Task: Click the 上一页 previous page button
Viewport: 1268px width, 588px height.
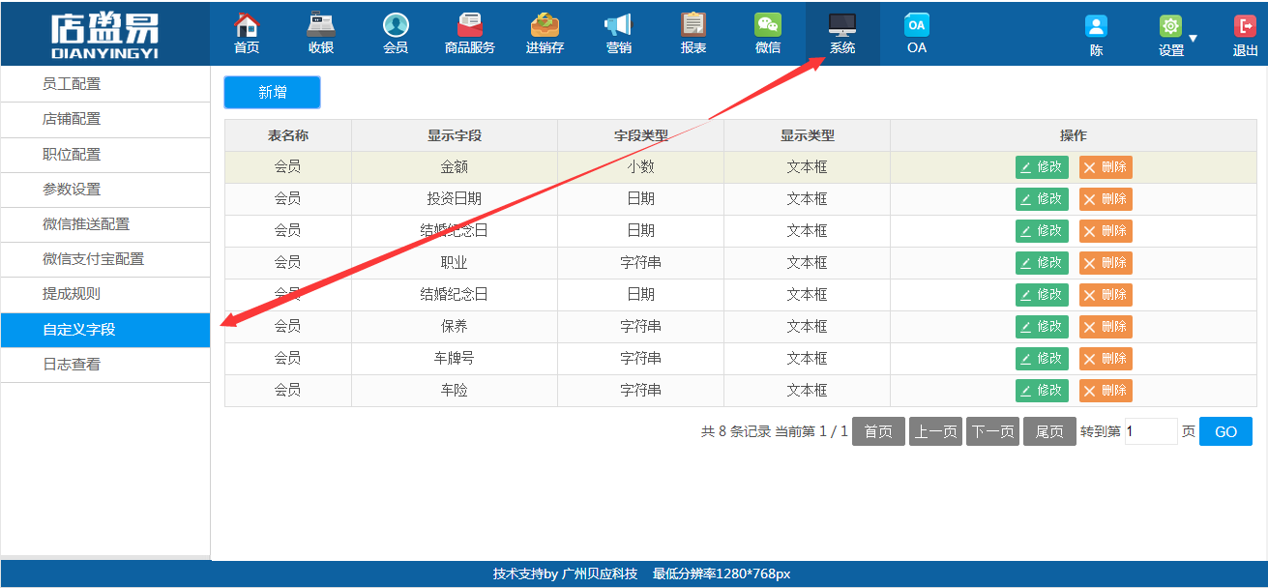Action: (935, 431)
